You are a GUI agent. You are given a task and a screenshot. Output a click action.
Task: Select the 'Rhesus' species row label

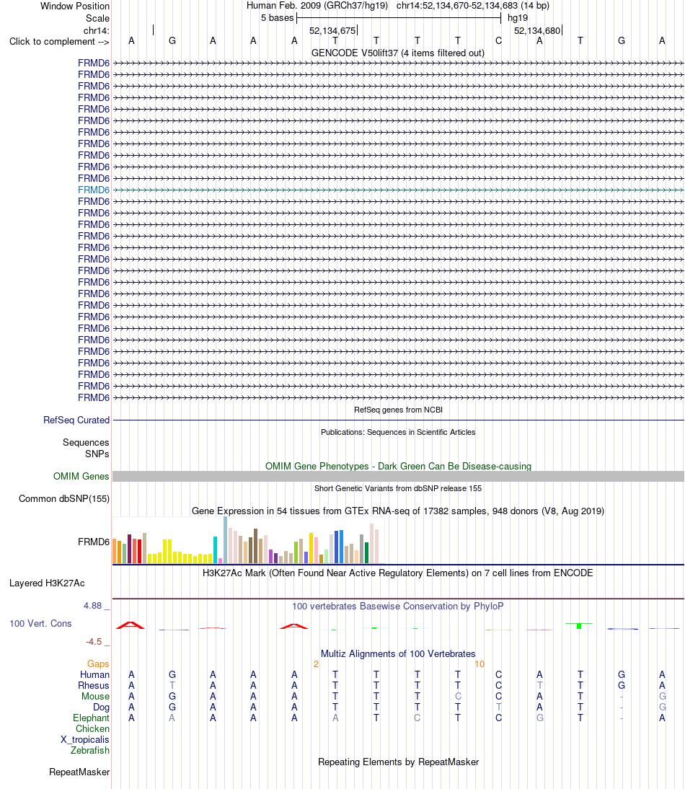click(94, 685)
